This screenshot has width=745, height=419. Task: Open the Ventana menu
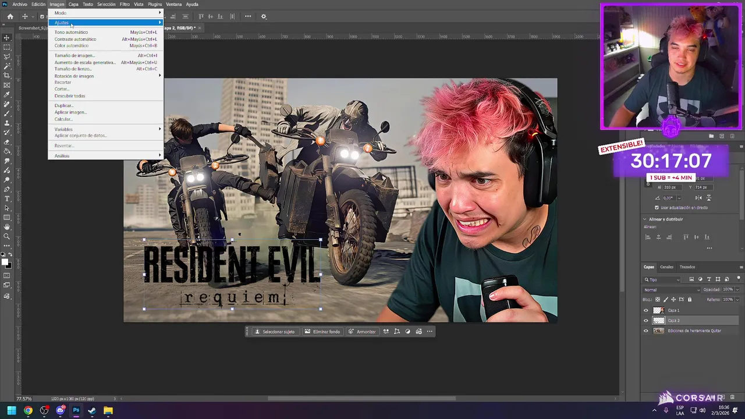[x=173, y=4]
